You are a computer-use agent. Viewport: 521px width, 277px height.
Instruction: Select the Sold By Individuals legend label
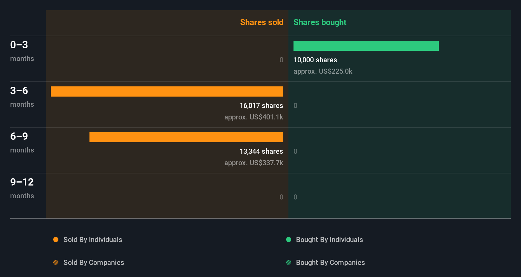[x=93, y=240]
